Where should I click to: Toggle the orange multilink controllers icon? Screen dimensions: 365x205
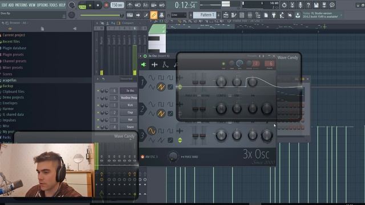[x=153, y=15]
